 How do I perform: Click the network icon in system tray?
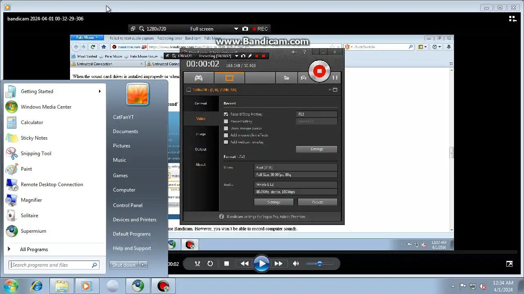click(x=473, y=286)
